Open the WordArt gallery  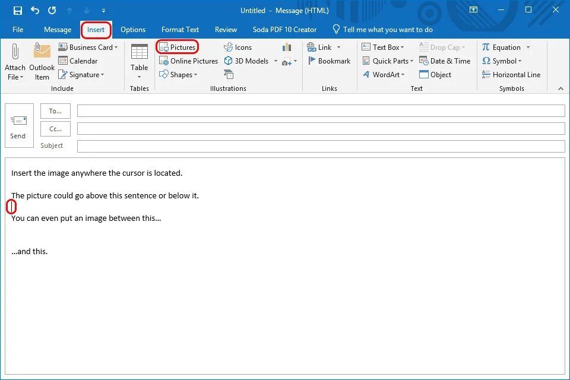point(384,75)
